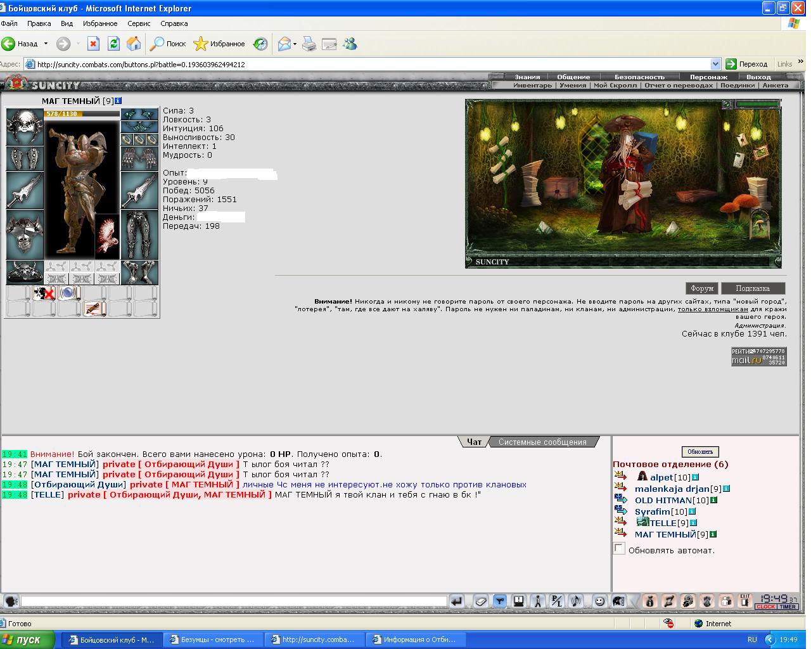Click the red hawk pet thumbnail
This screenshot has height=649, width=811.
[107, 236]
